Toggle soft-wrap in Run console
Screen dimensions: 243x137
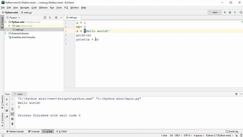[13, 109]
